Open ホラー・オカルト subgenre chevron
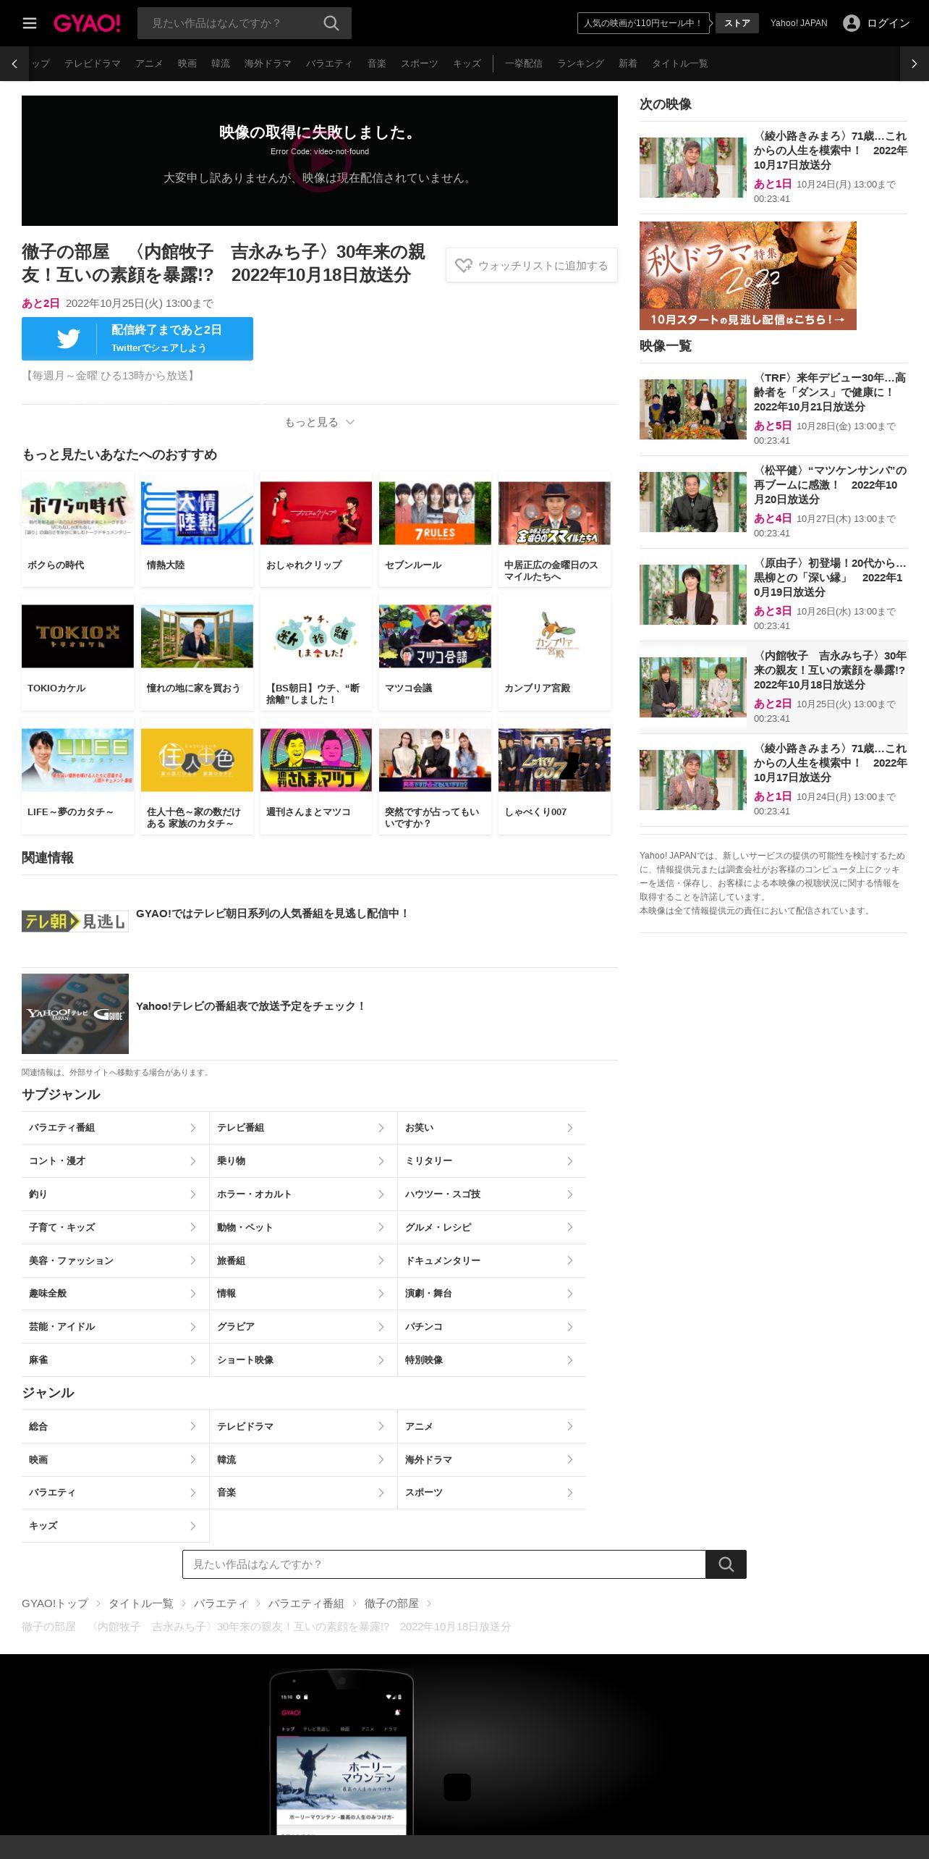The image size is (929, 1859). 381,1194
